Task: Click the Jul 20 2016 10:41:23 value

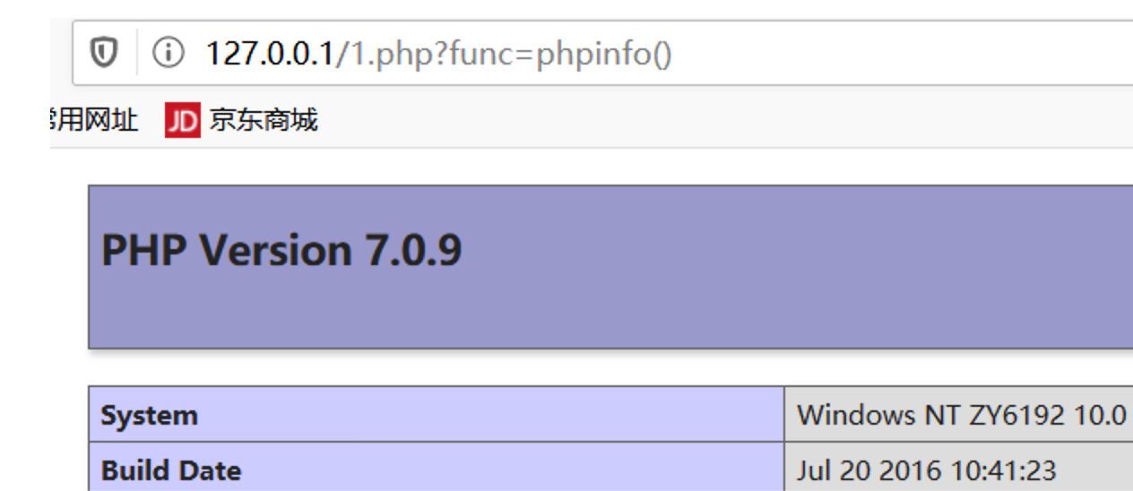Action: (926, 470)
